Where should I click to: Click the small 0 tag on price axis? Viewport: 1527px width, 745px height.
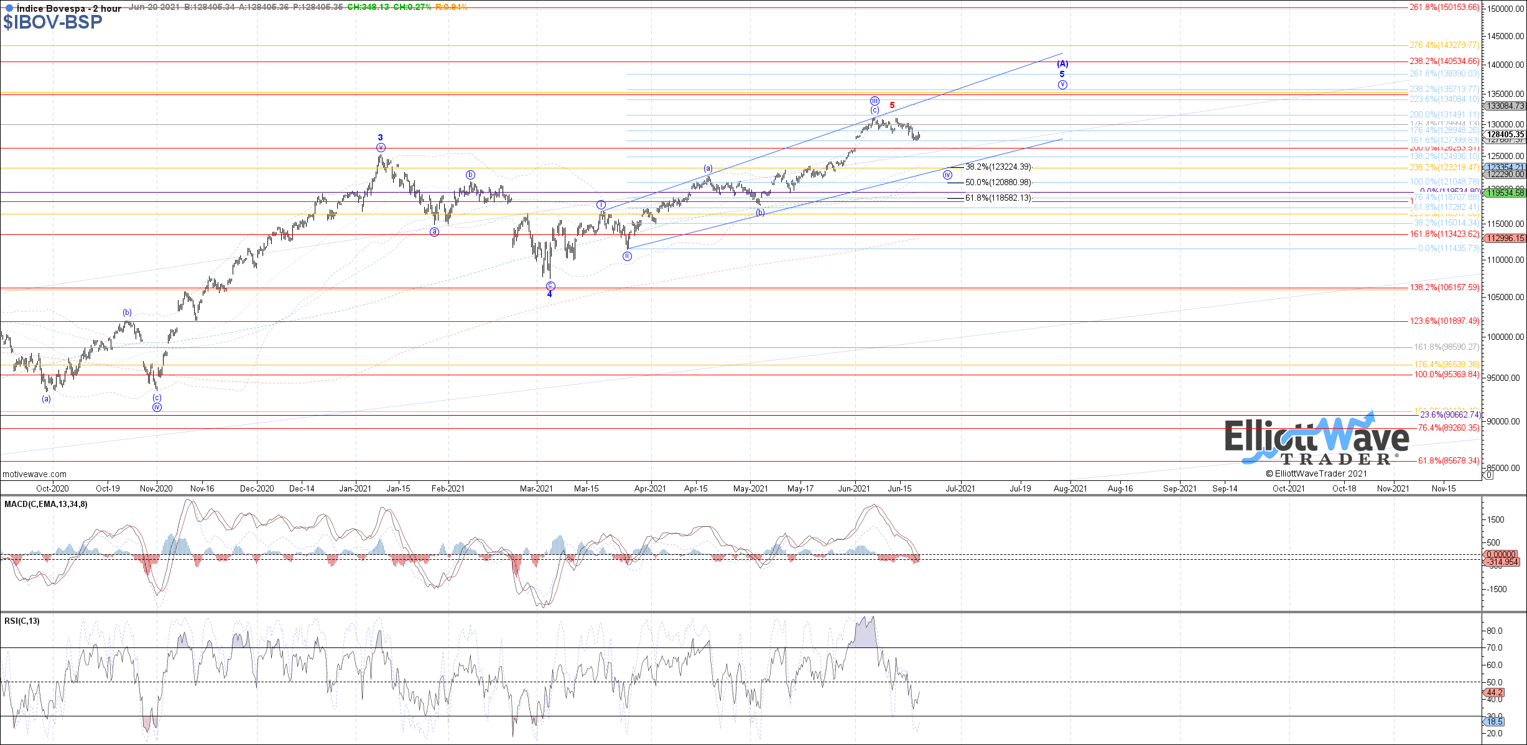point(1488,475)
